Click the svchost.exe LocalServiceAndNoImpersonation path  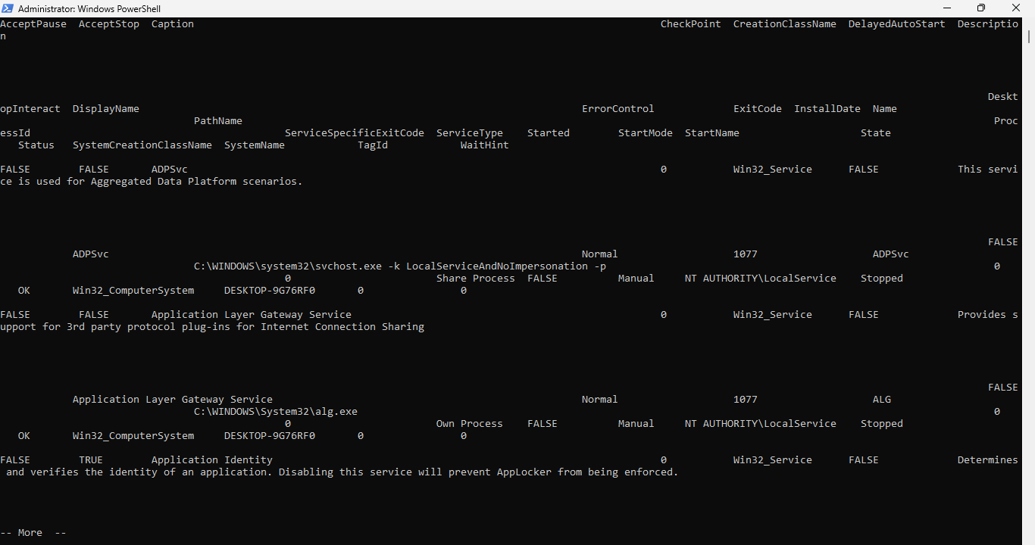pyautogui.click(x=399, y=266)
